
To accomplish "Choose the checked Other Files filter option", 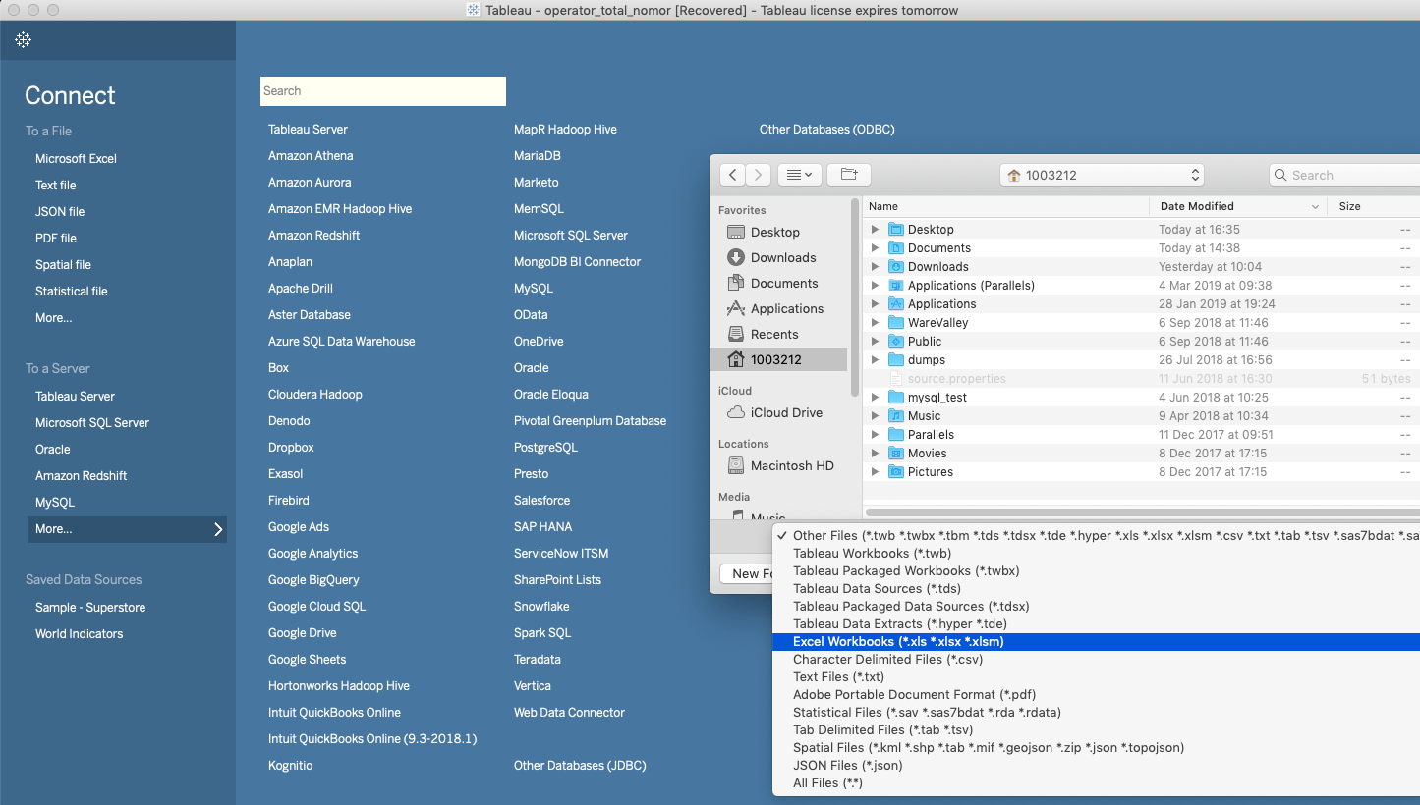I will [x=1097, y=536].
